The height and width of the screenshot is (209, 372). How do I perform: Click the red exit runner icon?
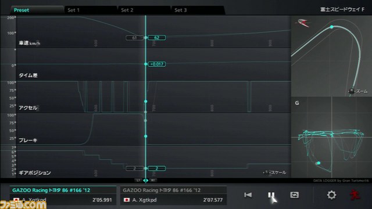355,195
